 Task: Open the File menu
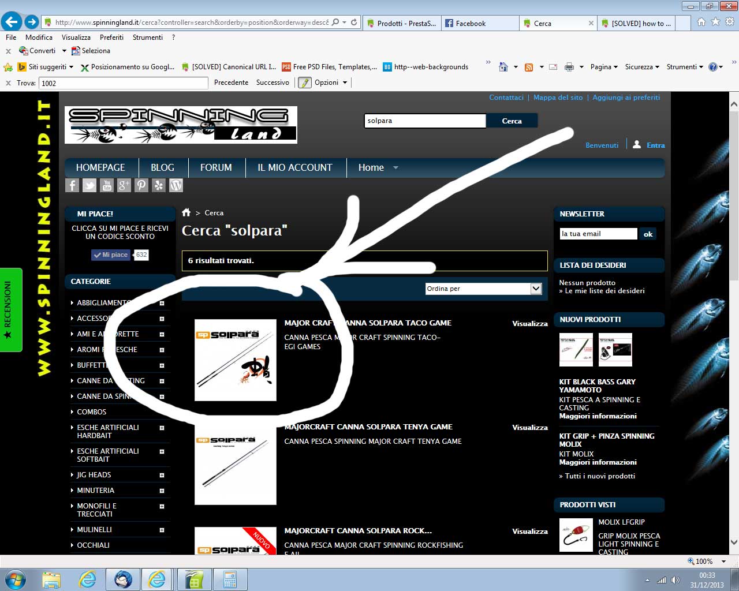(11, 37)
